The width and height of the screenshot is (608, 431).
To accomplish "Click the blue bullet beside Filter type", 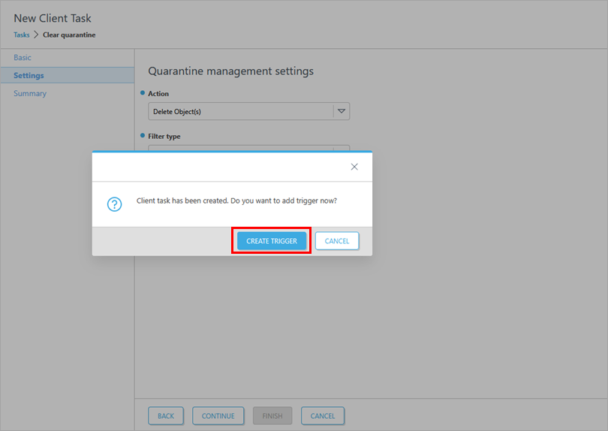I will coord(143,136).
